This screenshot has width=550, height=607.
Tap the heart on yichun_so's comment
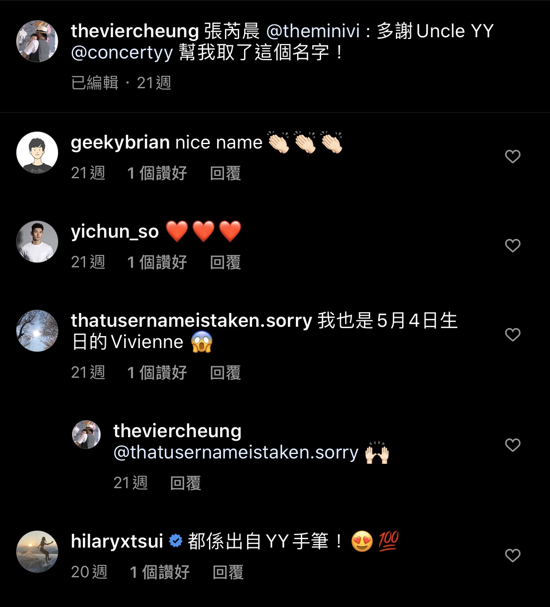tap(512, 245)
